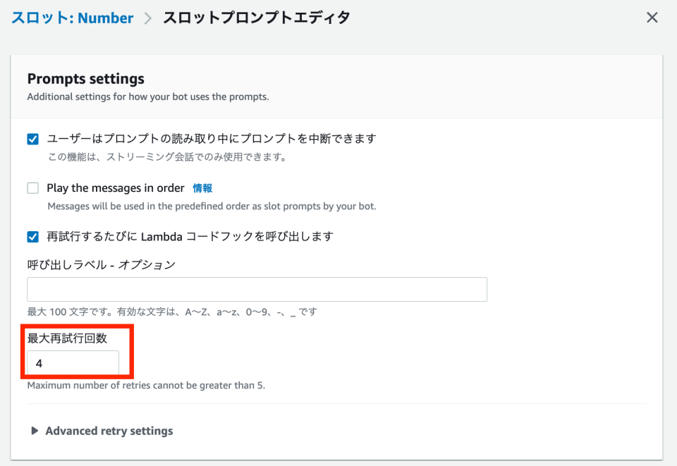Uncheck the prompt interruption checkbox

coord(32,139)
